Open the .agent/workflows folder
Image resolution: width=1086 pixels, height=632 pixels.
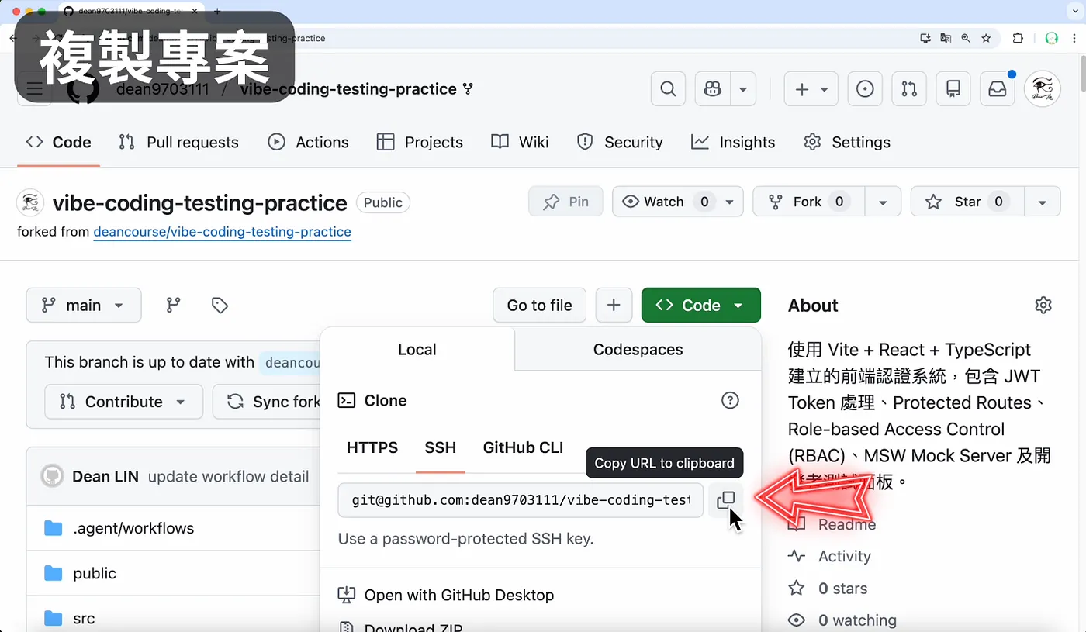[x=133, y=528]
